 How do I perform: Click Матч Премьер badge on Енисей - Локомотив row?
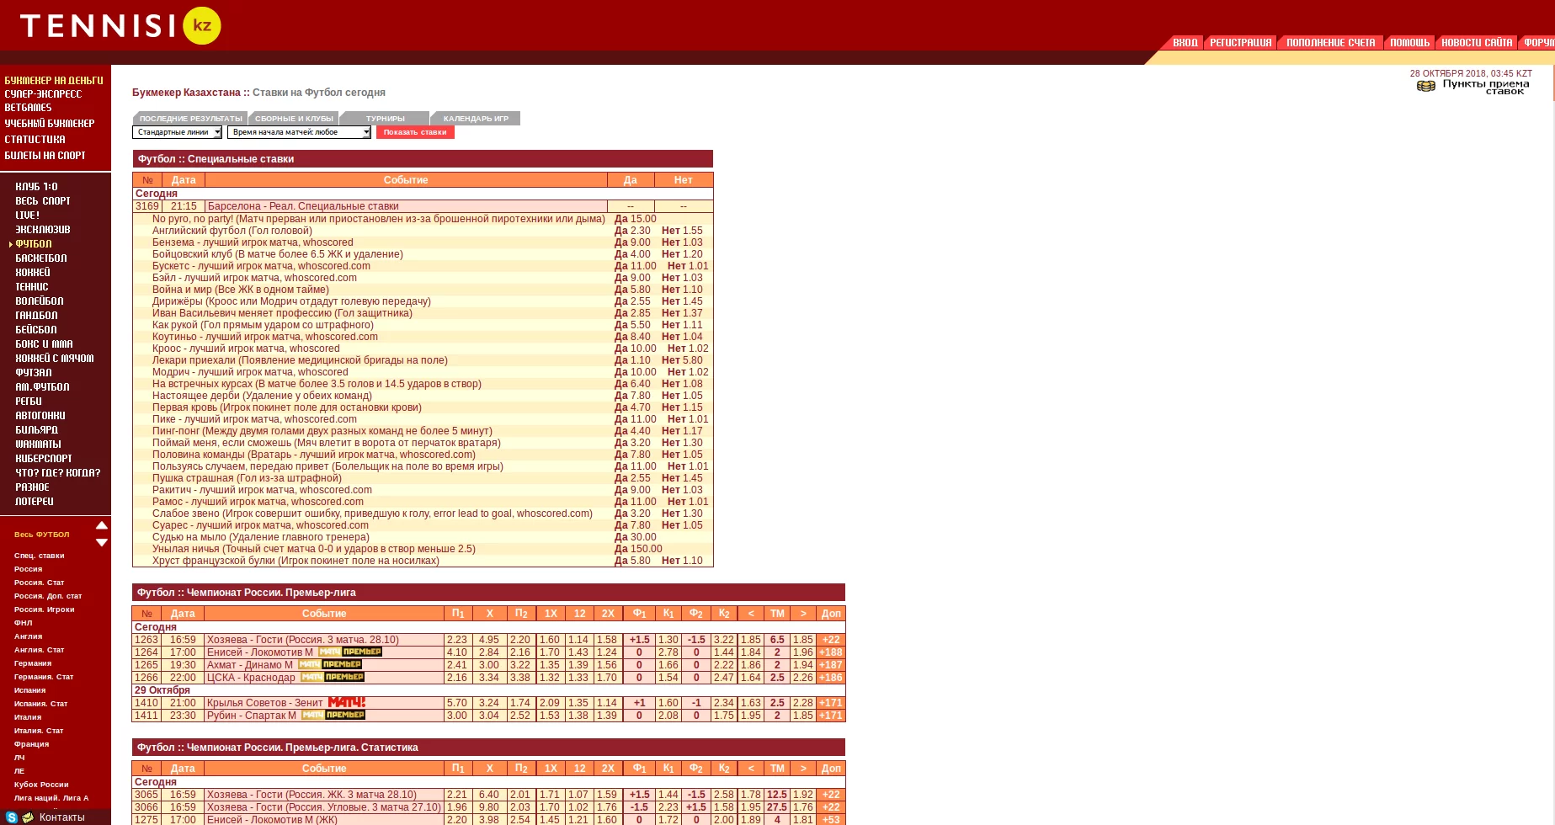point(350,652)
